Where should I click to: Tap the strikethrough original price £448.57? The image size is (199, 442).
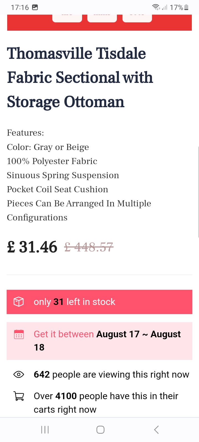(89, 247)
